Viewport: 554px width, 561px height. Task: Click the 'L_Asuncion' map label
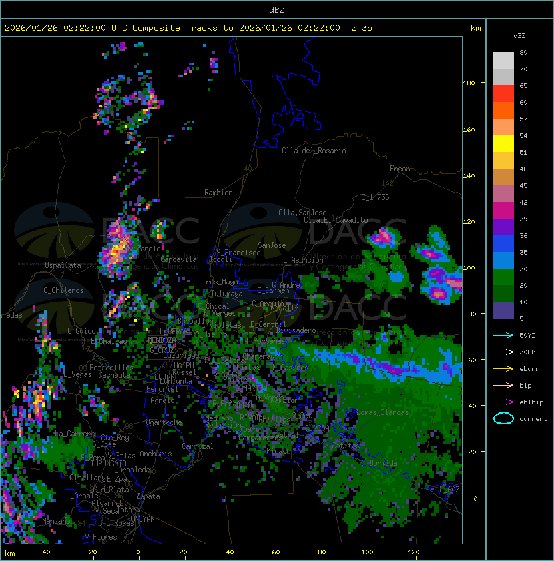(303, 260)
